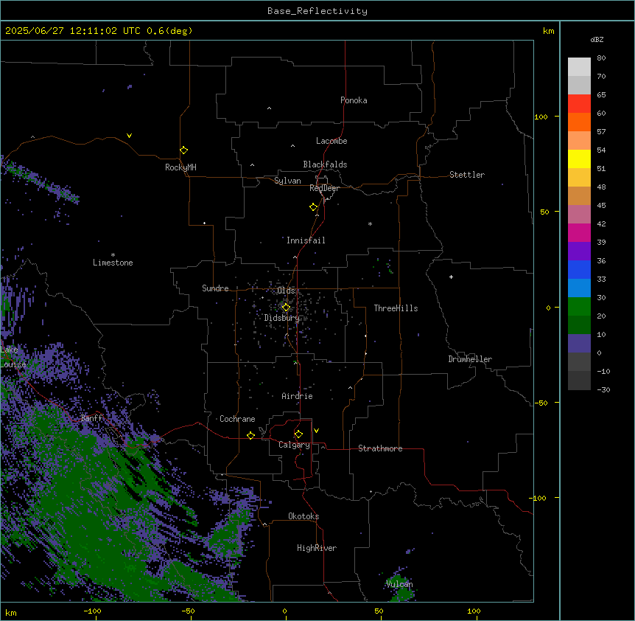Click the Airdrie city label
Image resolution: width=635 pixels, height=621 pixels.
pos(297,396)
